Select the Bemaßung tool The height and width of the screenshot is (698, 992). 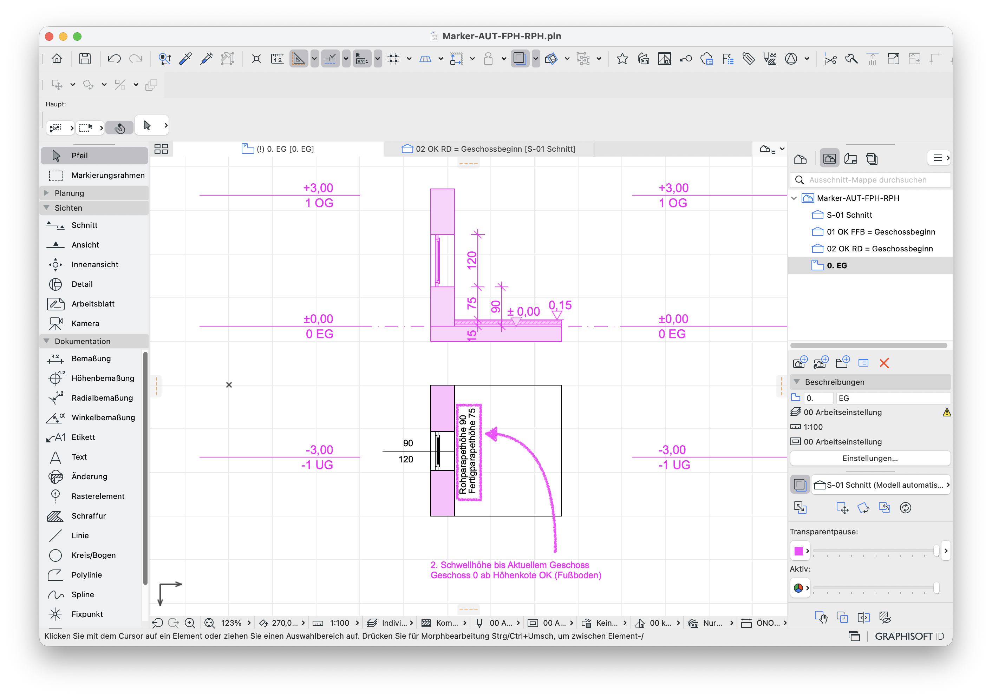(x=92, y=358)
